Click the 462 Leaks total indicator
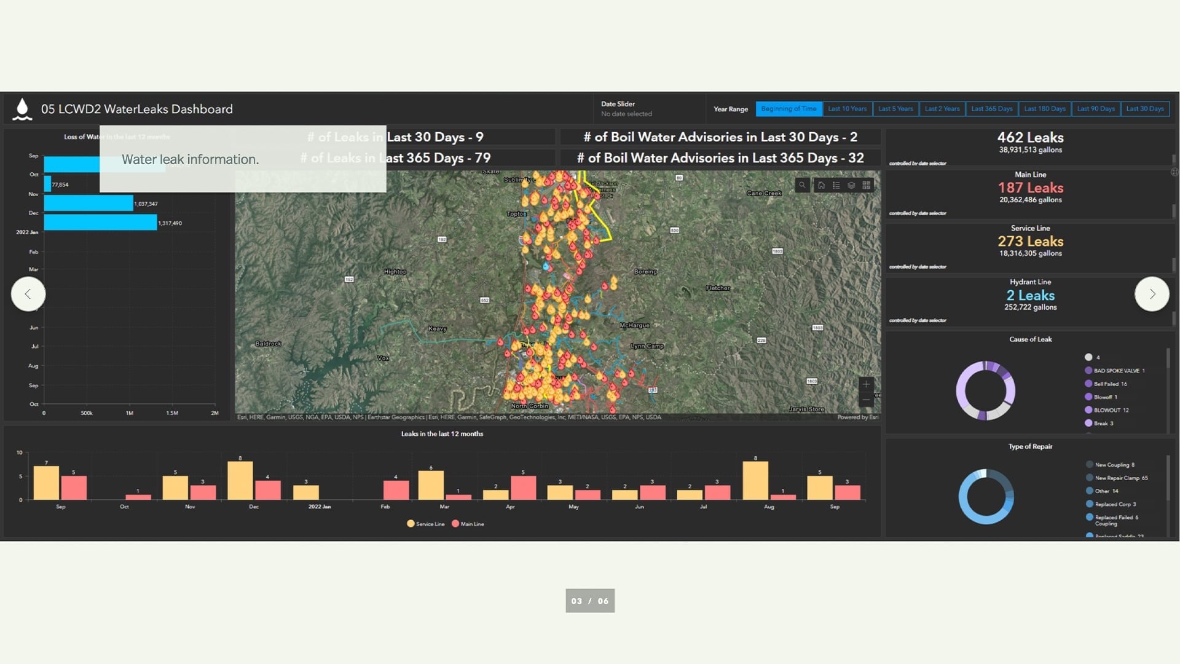 point(1030,138)
